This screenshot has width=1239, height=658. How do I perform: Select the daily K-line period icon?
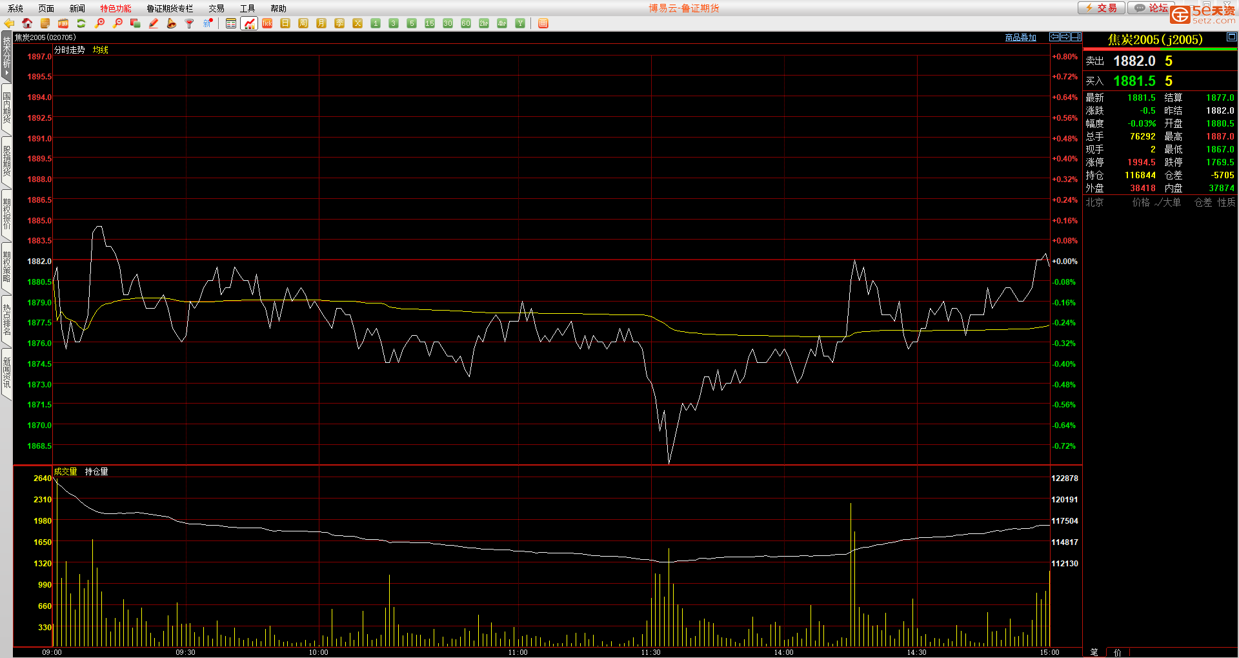coord(285,23)
